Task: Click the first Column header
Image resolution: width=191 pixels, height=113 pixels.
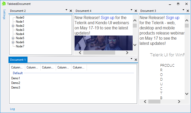Action: point(17,67)
